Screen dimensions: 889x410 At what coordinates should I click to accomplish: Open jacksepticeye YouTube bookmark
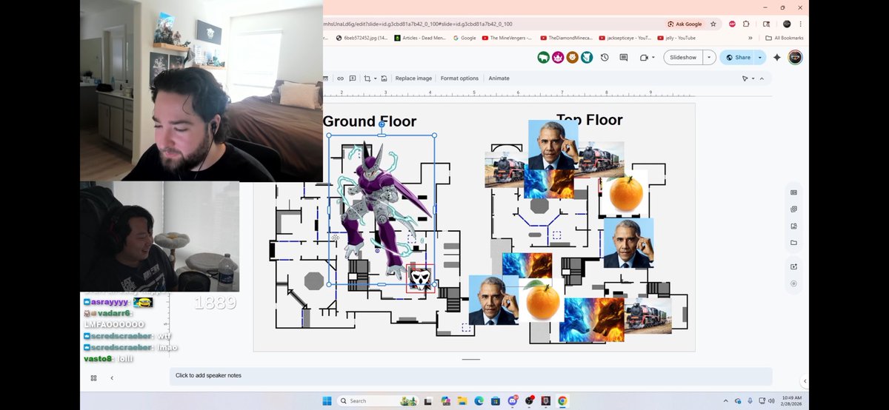point(625,38)
